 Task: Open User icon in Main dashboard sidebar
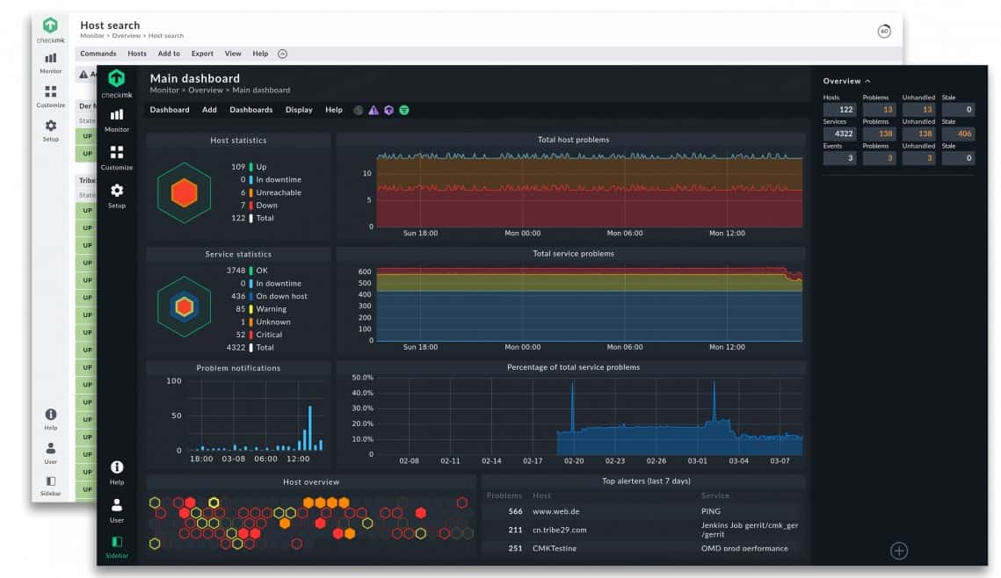pos(116,510)
